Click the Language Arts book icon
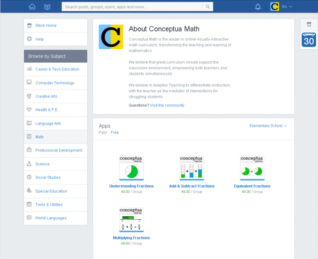Image resolution: width=318 pixels, height=259 pixels. (x=29, y=123)
